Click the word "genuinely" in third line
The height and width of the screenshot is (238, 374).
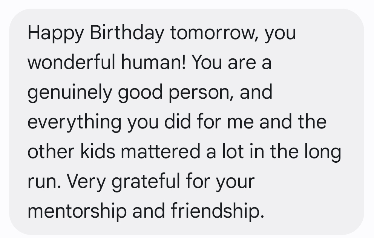point(69,93)
